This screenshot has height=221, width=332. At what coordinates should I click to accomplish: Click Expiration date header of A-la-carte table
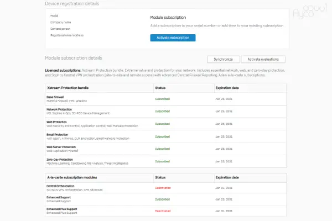(x=227, y=177)
